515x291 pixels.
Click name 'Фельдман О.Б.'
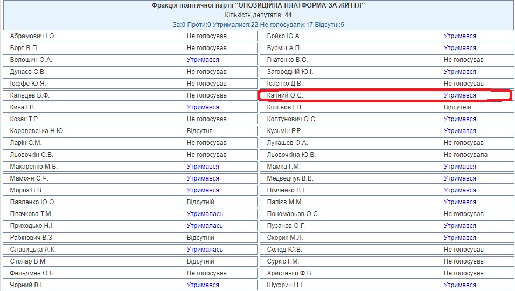(x=32, y=273)
